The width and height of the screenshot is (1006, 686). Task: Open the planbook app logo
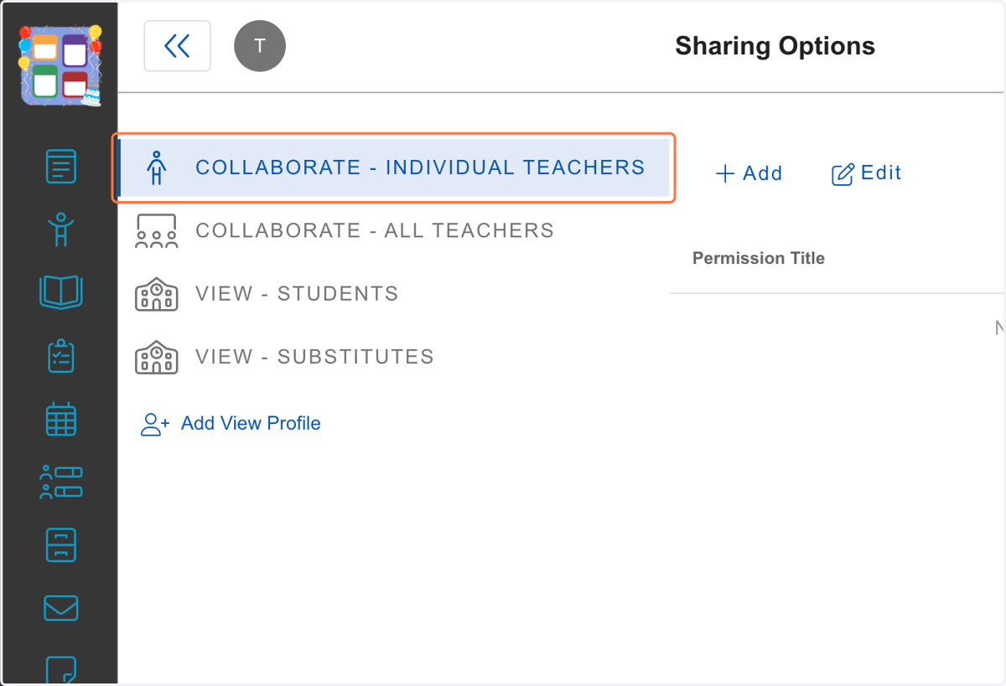point(60,66)
